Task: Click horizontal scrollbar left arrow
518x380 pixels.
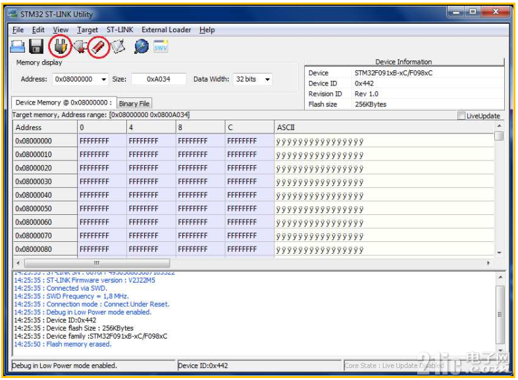Action: tap(18, 263)
